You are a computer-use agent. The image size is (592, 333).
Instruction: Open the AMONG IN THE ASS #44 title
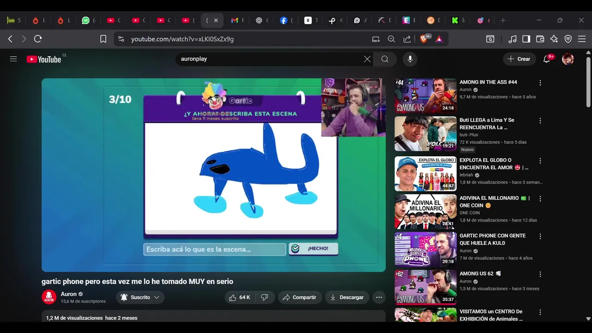(488, 82)
